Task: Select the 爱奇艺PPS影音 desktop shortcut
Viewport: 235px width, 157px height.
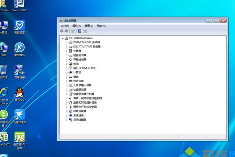Action: 19,140
